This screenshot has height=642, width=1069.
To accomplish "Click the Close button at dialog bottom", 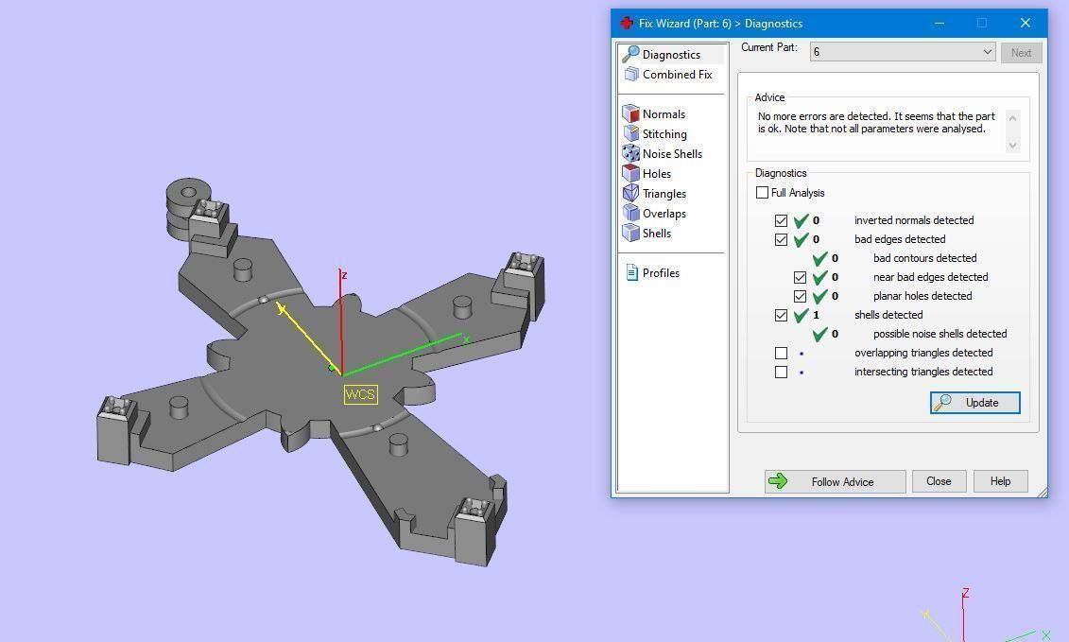I will (x=939, y=481).
